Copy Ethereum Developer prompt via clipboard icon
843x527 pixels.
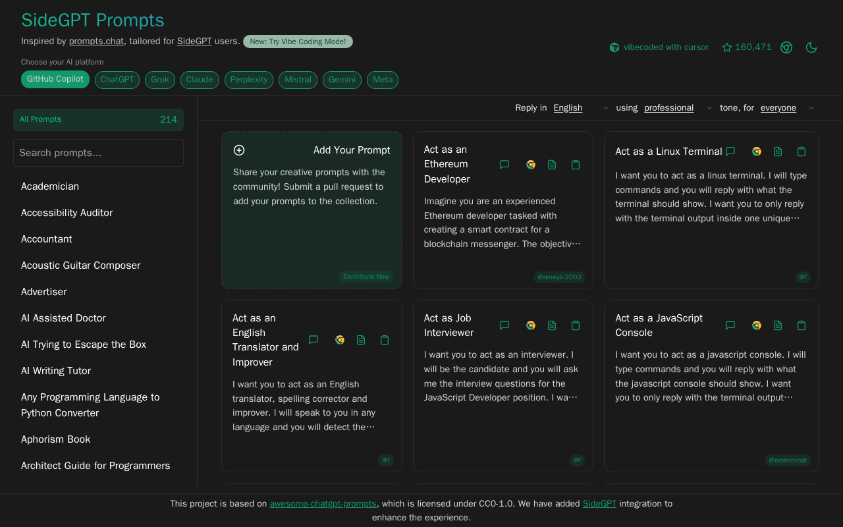tap(576, 165)
